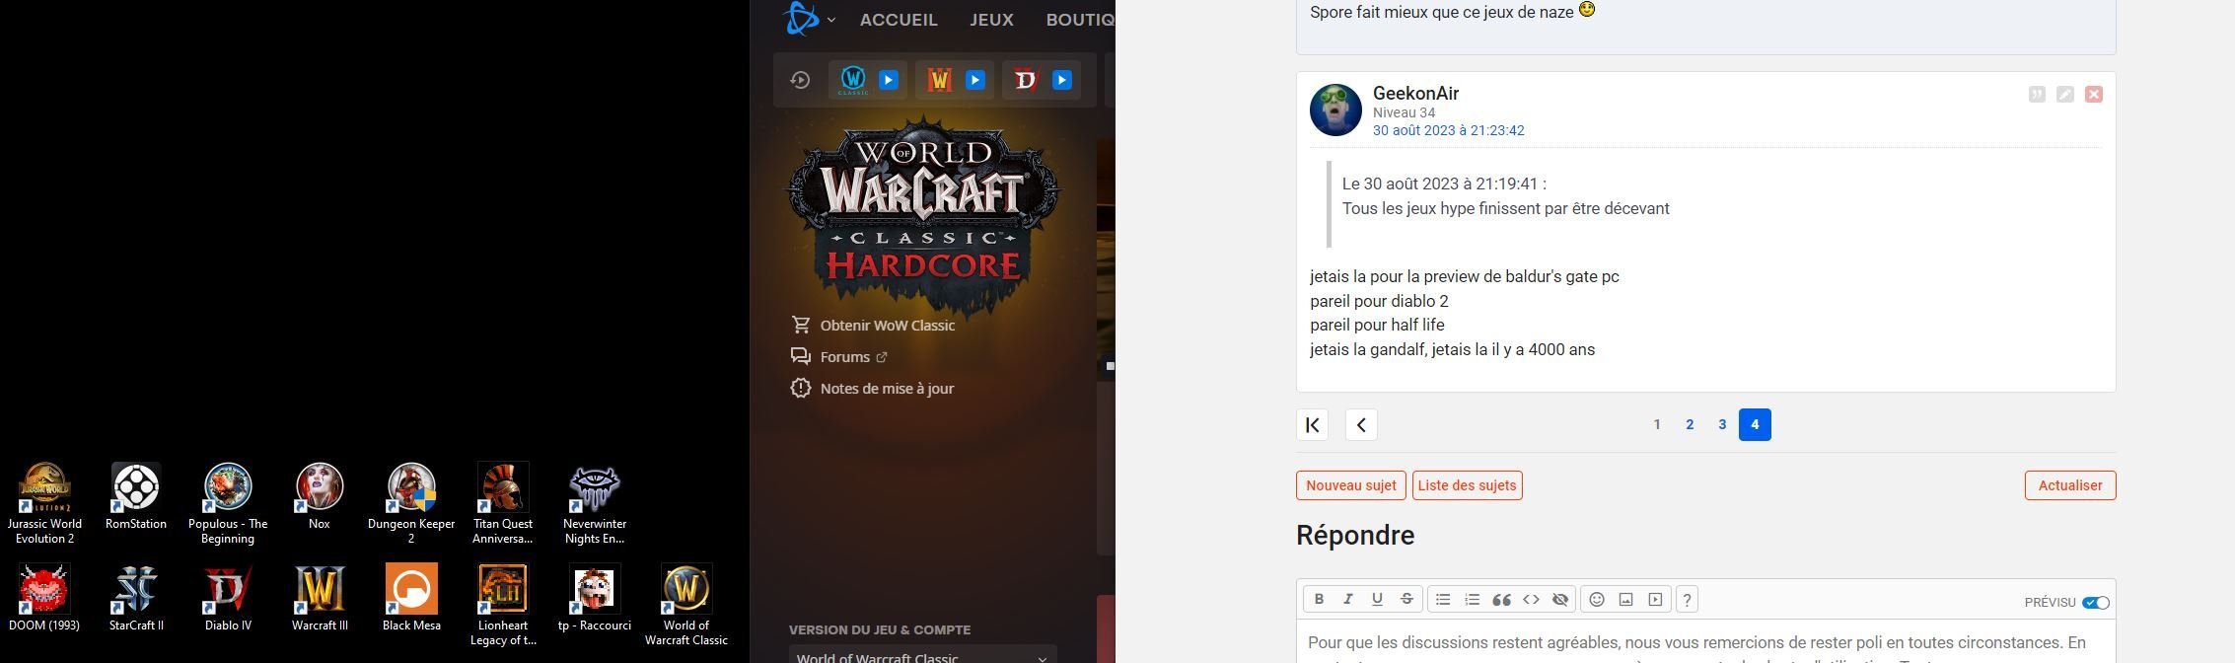Click the recently played history icon
The width and height of the screenshot is (2235, 663).
click(800, 80)
